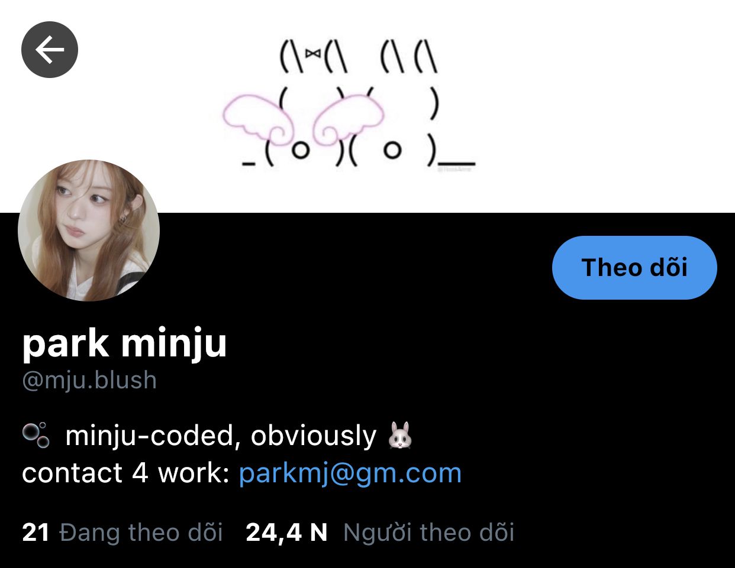This screenshot has height=568, width=735.
Task: Open the parkmj@gm.com email link
Action: [350, 473]
